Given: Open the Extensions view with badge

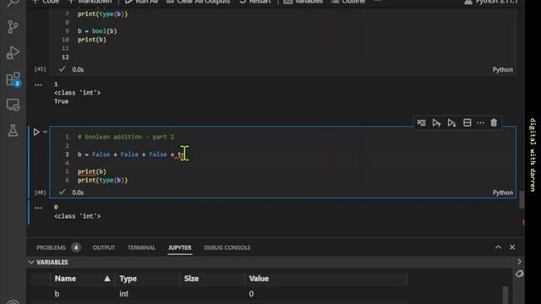Looking at the screenshot, I should click(14, 79).
